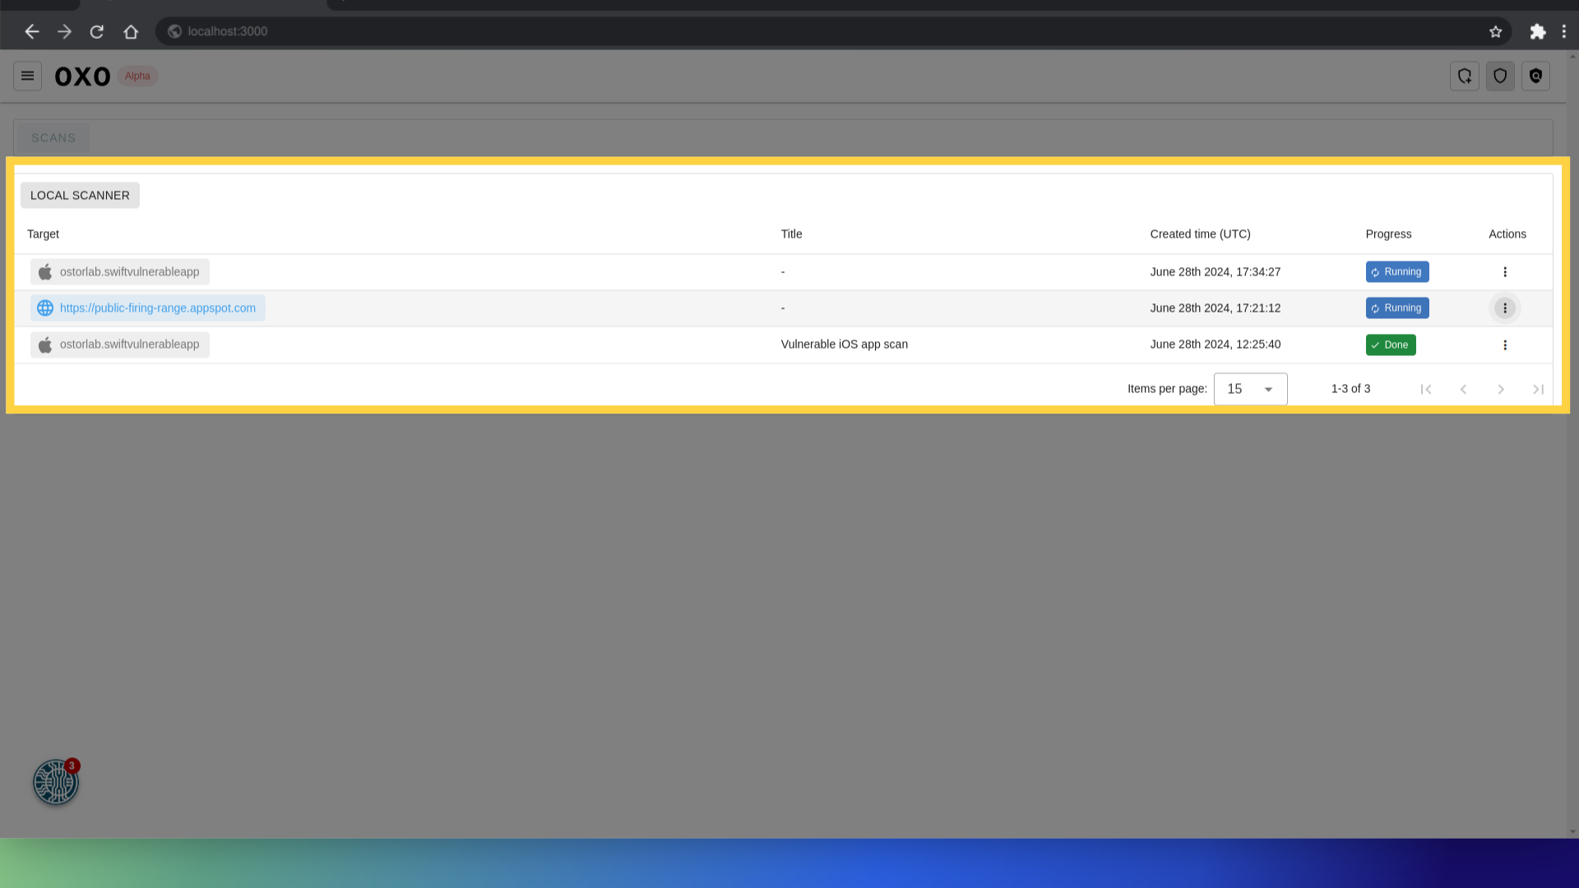Viewport: 1579px width, 888px height.
Task: Click the browser forward arrow
Action: (x=64, y=31)
